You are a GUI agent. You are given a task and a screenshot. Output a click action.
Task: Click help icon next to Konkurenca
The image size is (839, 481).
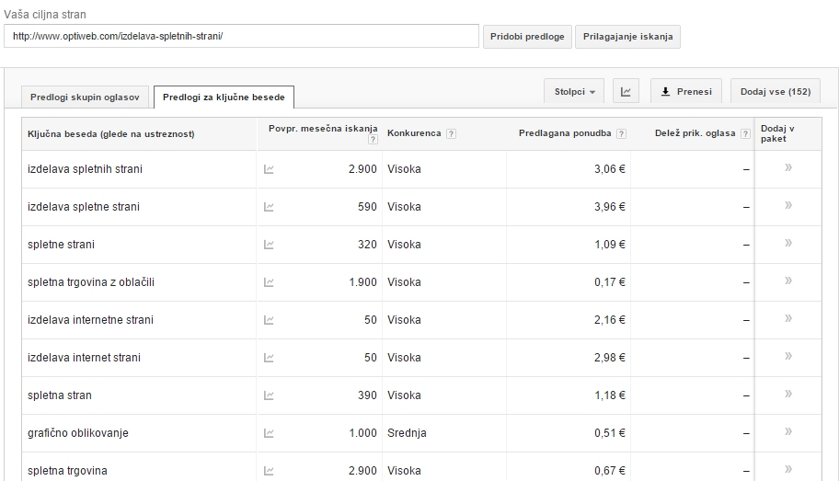click(x=451, y=134)
